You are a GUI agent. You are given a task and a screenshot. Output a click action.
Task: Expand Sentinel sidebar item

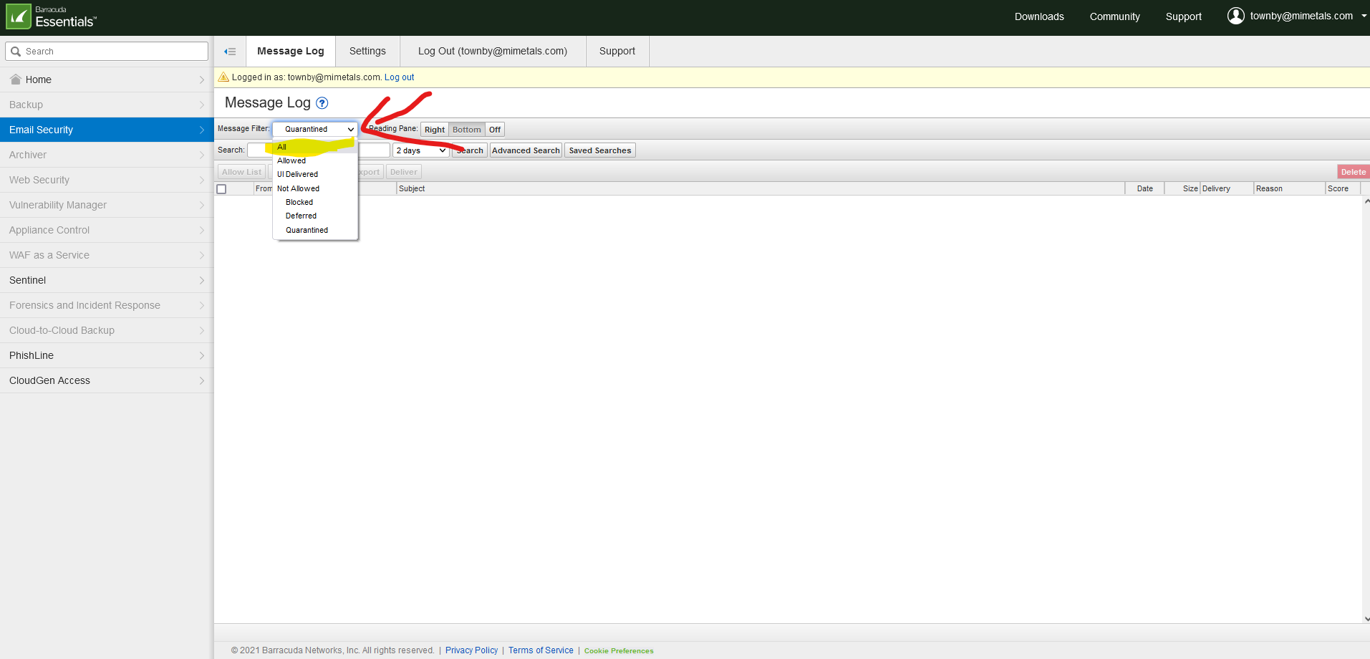click(x=107, y=280)
